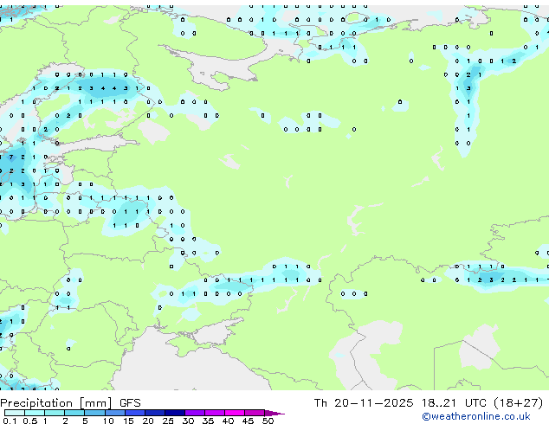The height and width of the screenshot is (424, 549).
Task: Click the 40–45 mm magenta legend swatch
Action: [235, 413]
